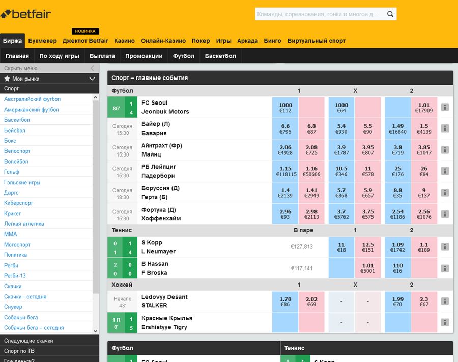458x362 pixels.
Task: Select Выплата menu item
Action: [102, 56]
